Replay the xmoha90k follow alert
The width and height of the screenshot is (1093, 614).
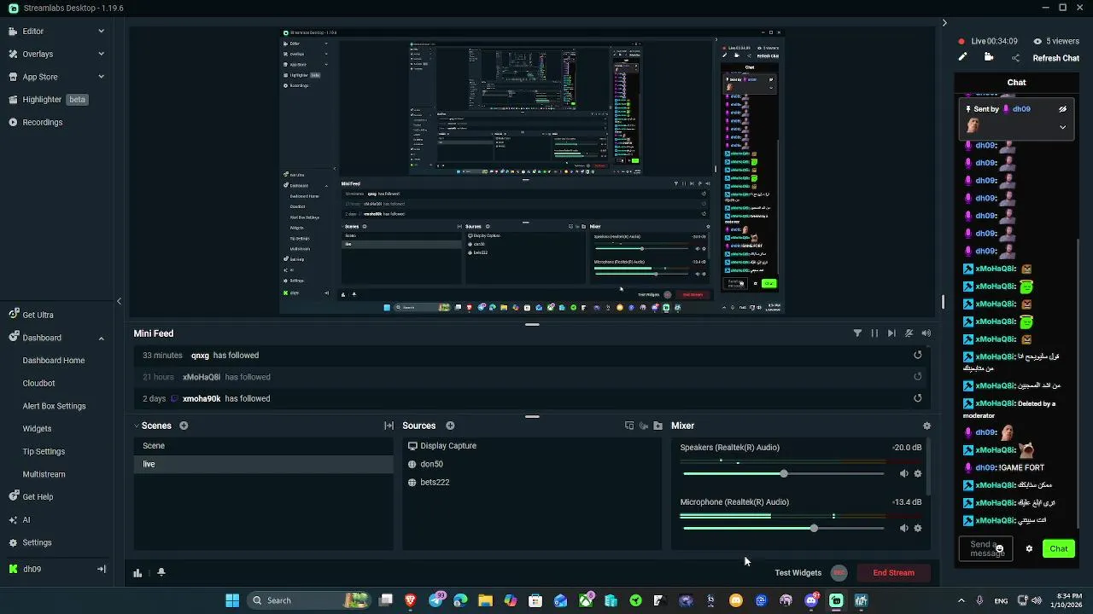pos(918,397)
